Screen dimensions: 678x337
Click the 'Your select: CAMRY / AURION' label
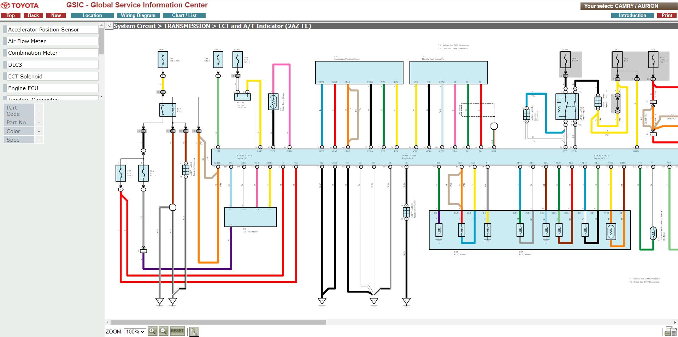[621, 6]
